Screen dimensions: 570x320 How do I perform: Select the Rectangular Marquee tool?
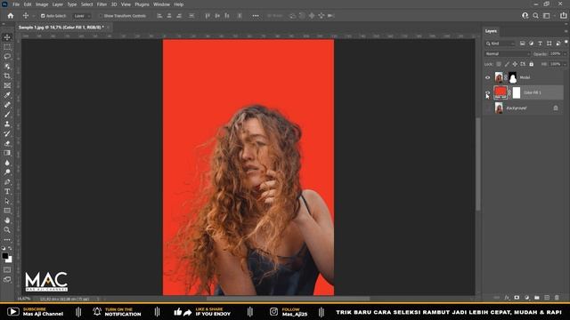[x=7, y=47]
